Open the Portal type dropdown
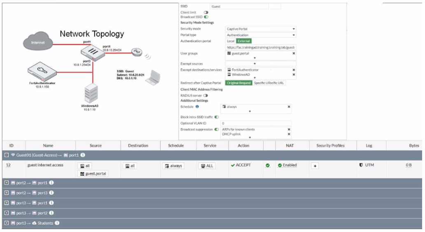This screenshot has width=425, height=232. [260, 35]
